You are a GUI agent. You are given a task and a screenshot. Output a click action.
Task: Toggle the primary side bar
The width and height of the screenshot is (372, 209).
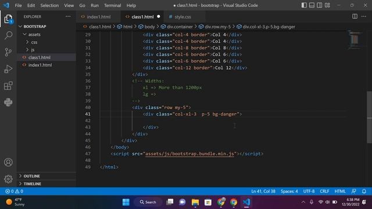tap(304, 5)
